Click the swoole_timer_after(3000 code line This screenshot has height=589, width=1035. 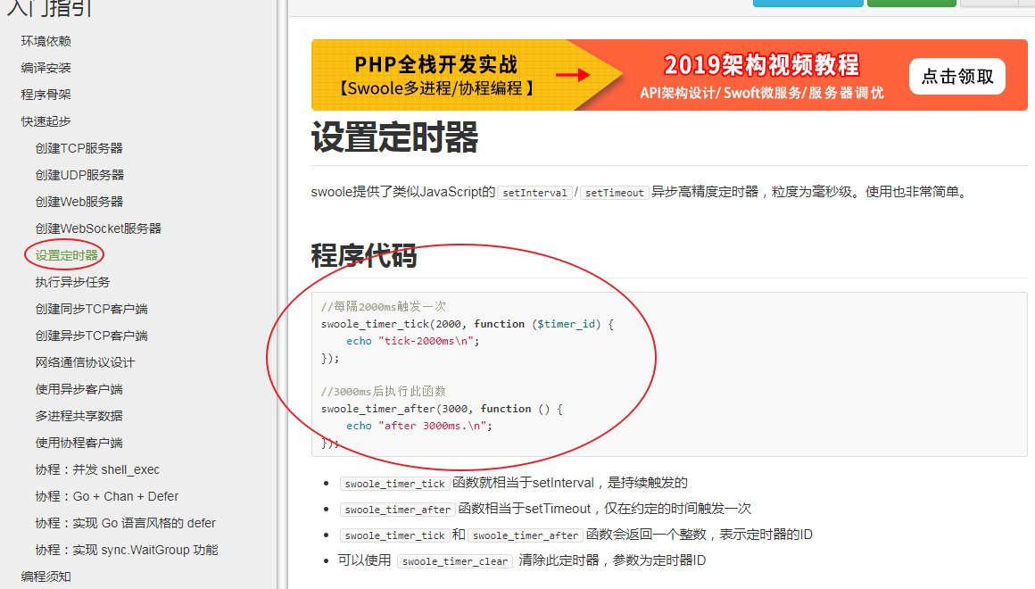coord(442,409)
